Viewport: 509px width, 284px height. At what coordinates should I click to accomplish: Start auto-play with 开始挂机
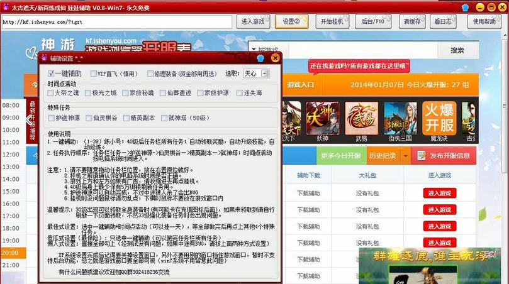pos(332,22)
